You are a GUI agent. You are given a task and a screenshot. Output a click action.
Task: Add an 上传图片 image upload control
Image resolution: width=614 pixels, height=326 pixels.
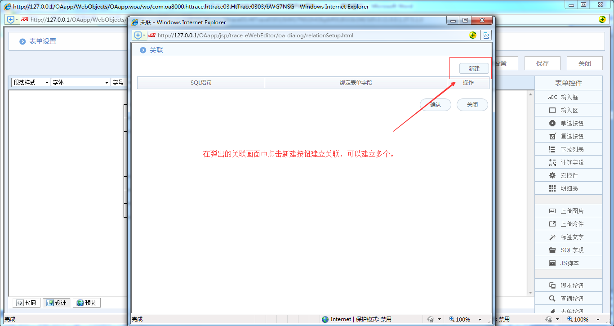point(569,211)
